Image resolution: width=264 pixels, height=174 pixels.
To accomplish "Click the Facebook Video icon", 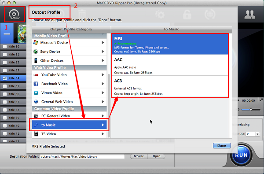I will tap(36, 84).
